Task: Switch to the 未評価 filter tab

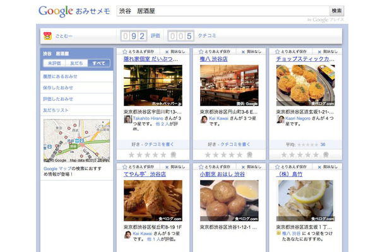Action: coord(54,63)
